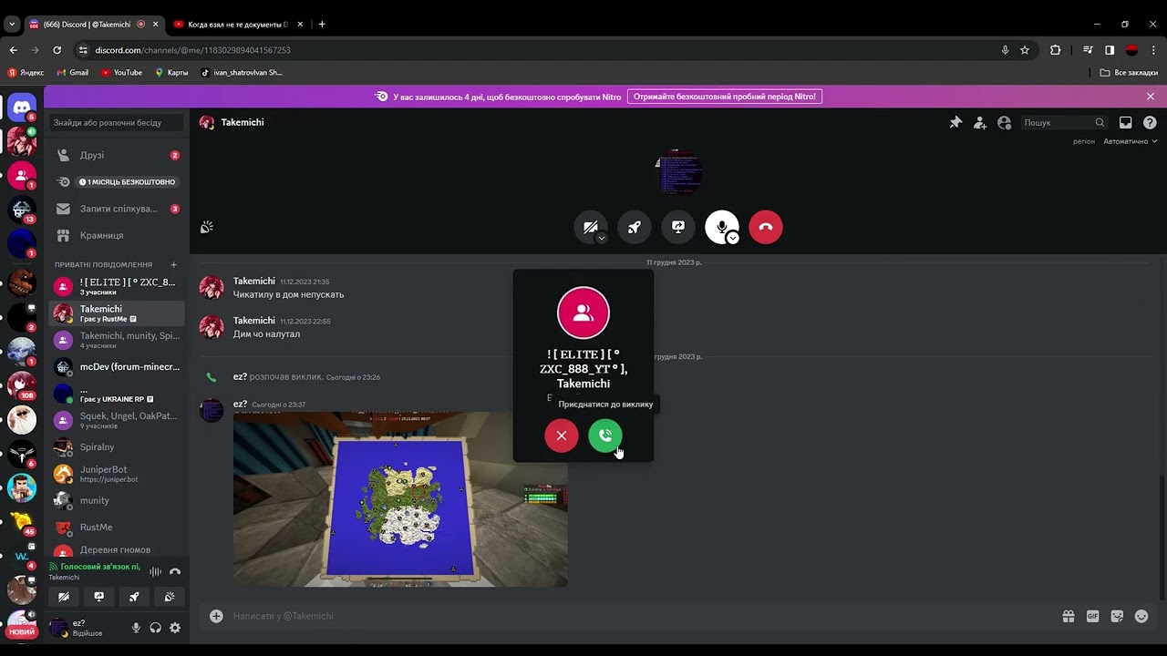1167x656 pixels.
Task: Create a new private message with plus
Action: [x=174, y=264]
